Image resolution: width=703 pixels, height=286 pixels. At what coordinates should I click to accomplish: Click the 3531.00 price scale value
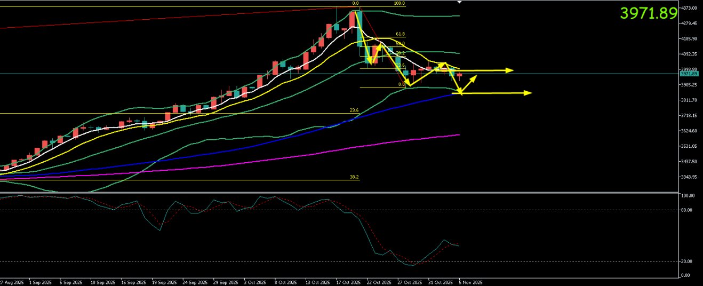pyautogui.click(x=690, y=146)
